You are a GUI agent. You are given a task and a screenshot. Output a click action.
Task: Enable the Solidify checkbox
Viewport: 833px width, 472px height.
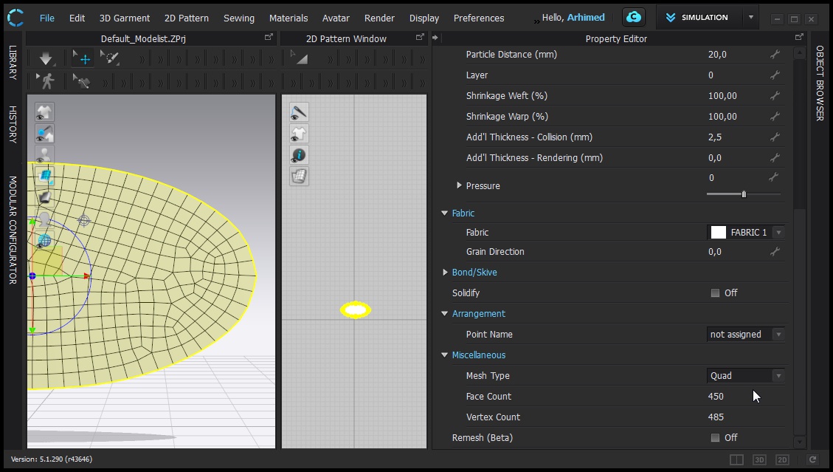click(x=715, y=293)
